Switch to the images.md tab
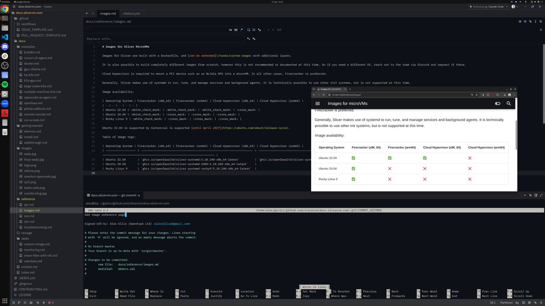 108,14
